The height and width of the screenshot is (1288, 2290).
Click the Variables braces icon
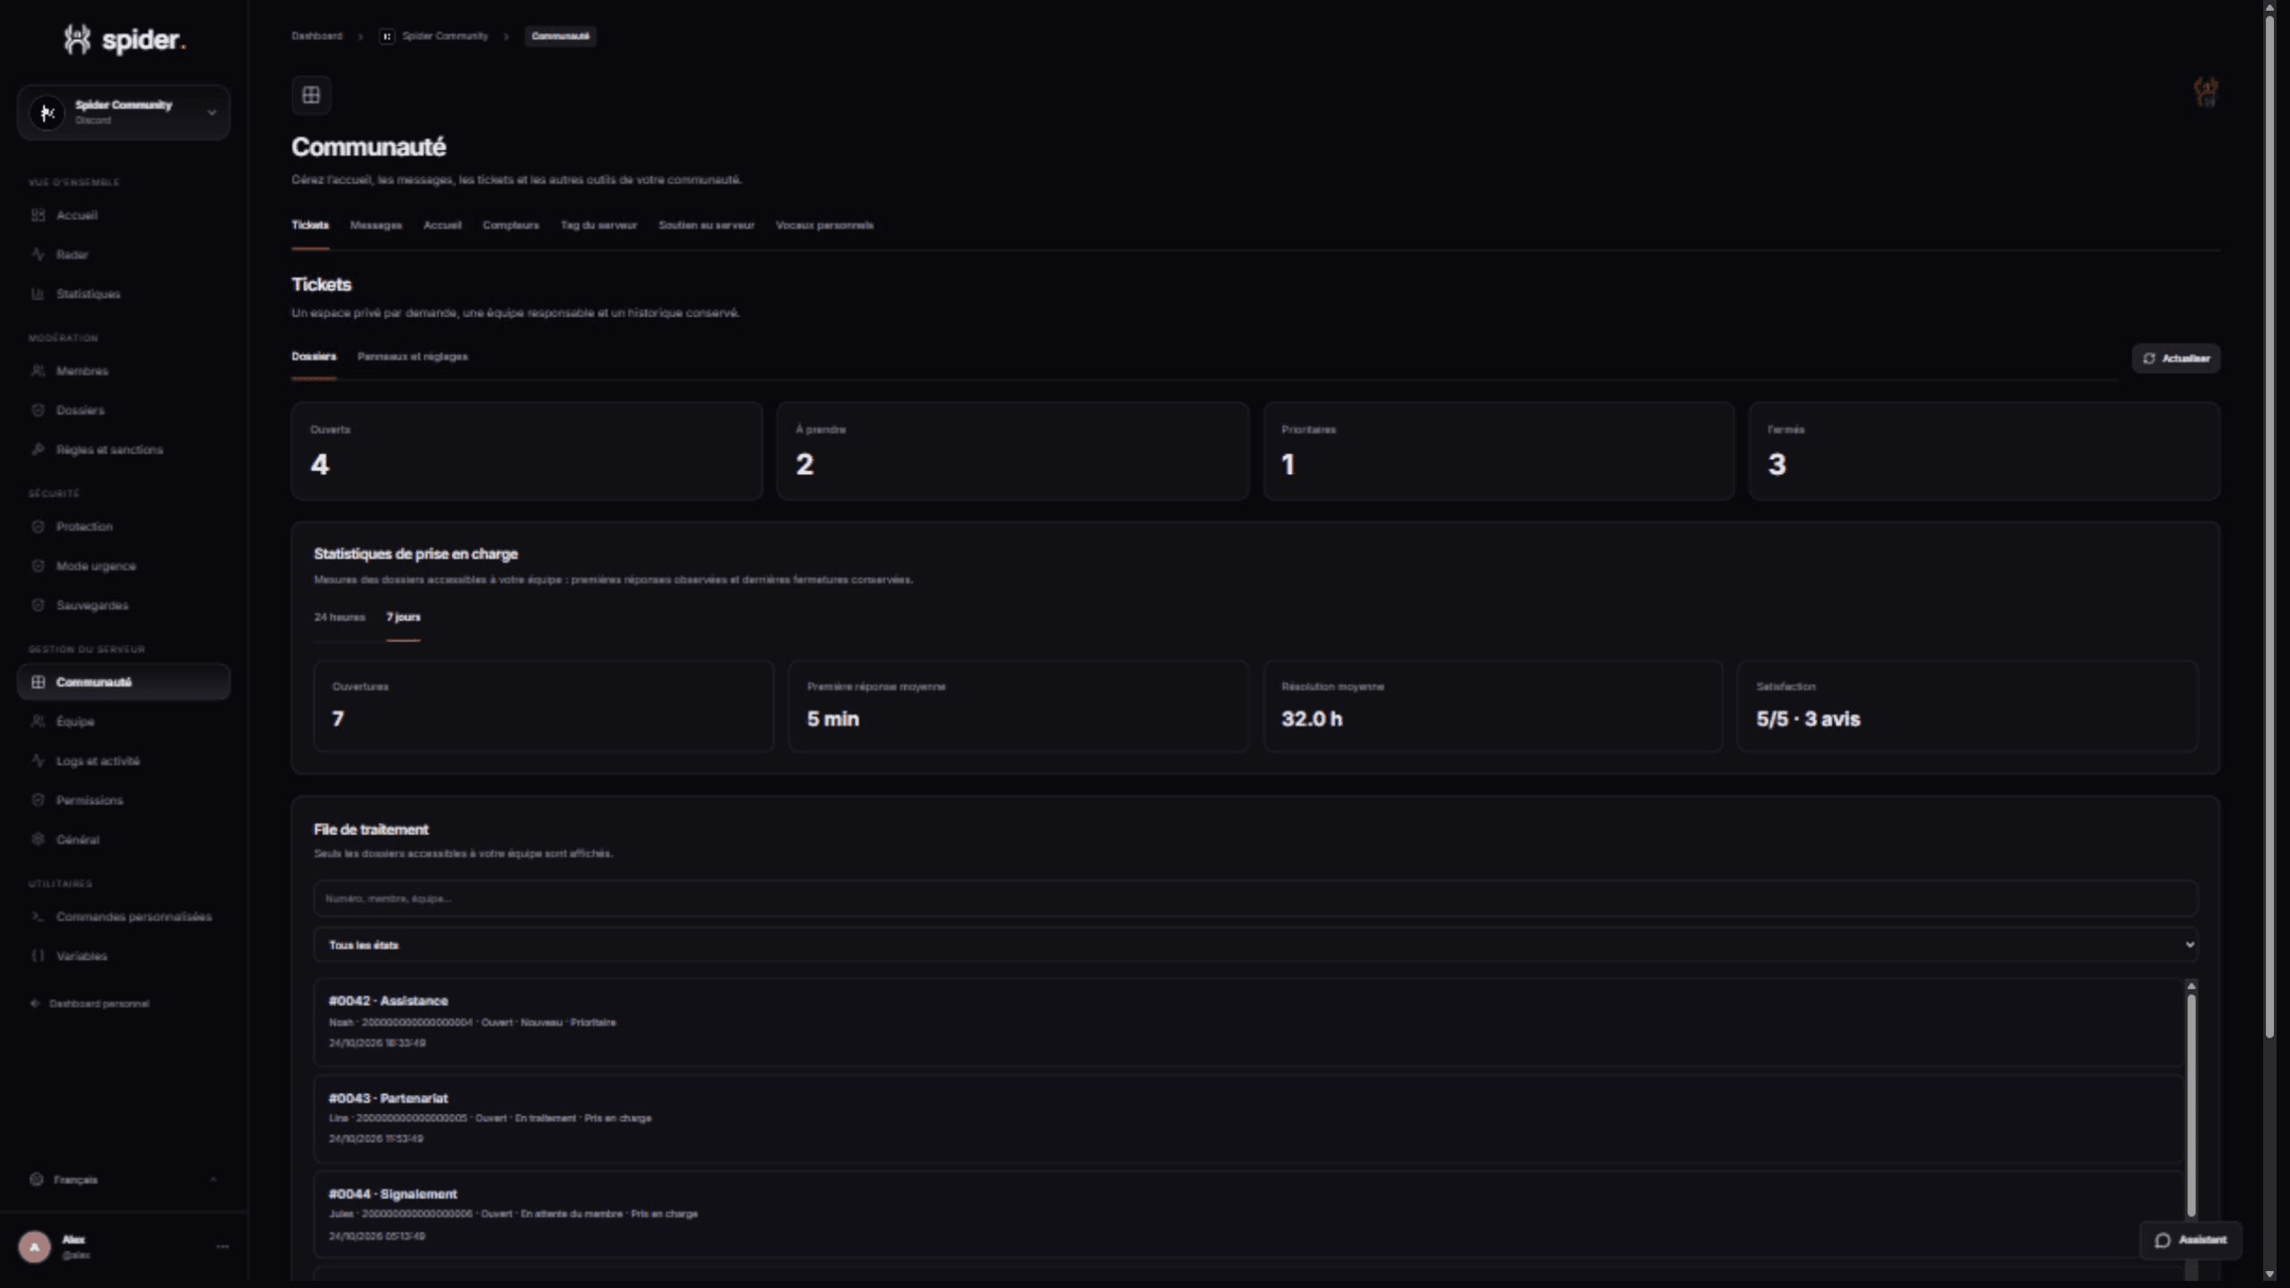pos(38,955)
